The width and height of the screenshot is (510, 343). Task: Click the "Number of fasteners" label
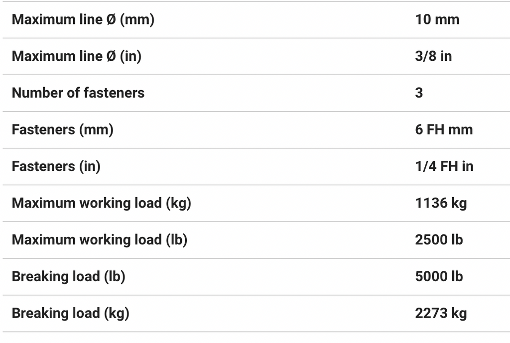[x=78, y=93]
